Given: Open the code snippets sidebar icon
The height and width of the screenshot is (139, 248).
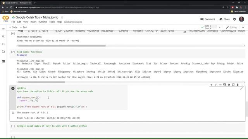Looking at the screenshot, I should pos(3,44).
